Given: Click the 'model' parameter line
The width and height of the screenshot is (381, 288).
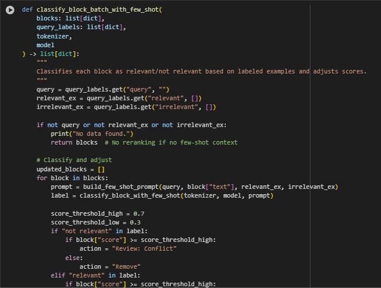Looking at the screenshot, I should pyautogui.click(x=46, y=45).
